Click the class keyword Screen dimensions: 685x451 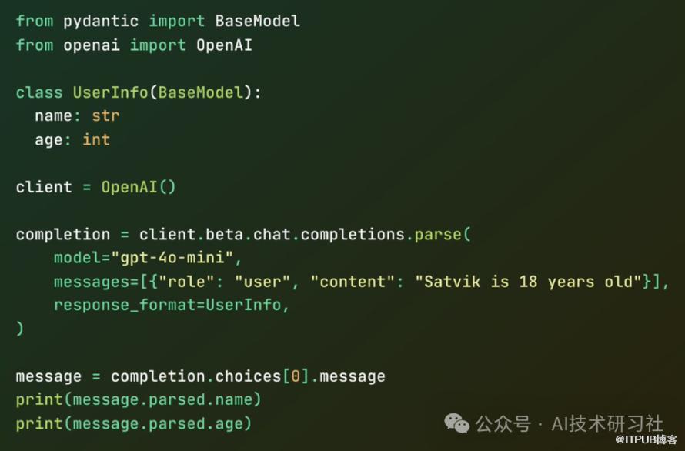tap(39, 92)
